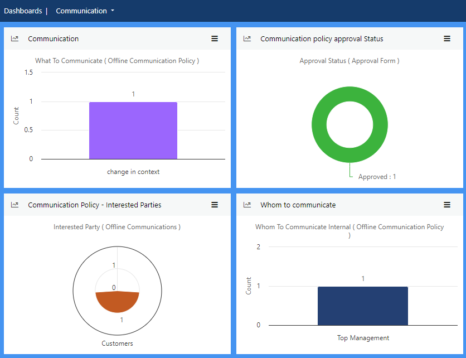Viewport: 466px width, 358px height.
Task: Expand the Communication dashboard dropdown
Action: [85, 11]
